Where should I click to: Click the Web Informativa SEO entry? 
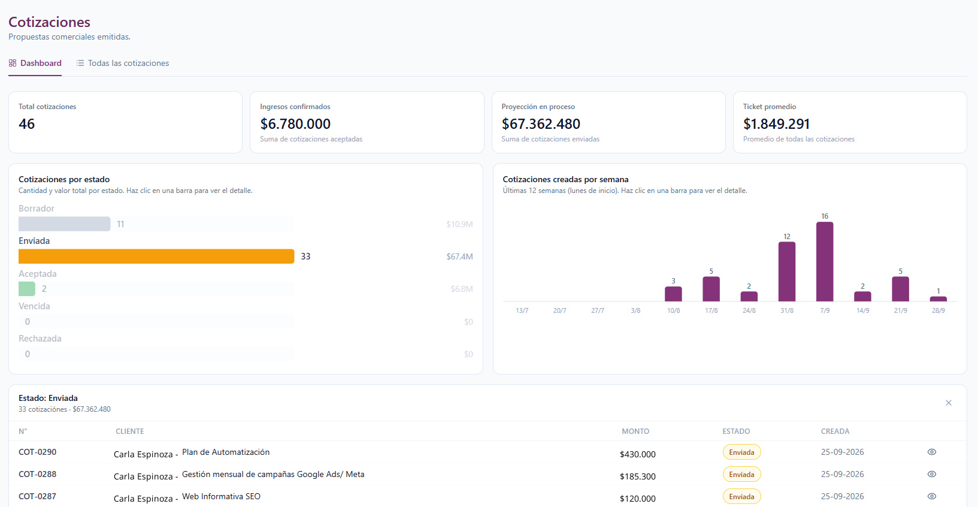click(221, 496)
